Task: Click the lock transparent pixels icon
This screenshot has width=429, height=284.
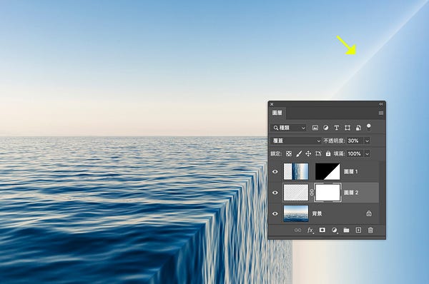Action: point(289,153)
